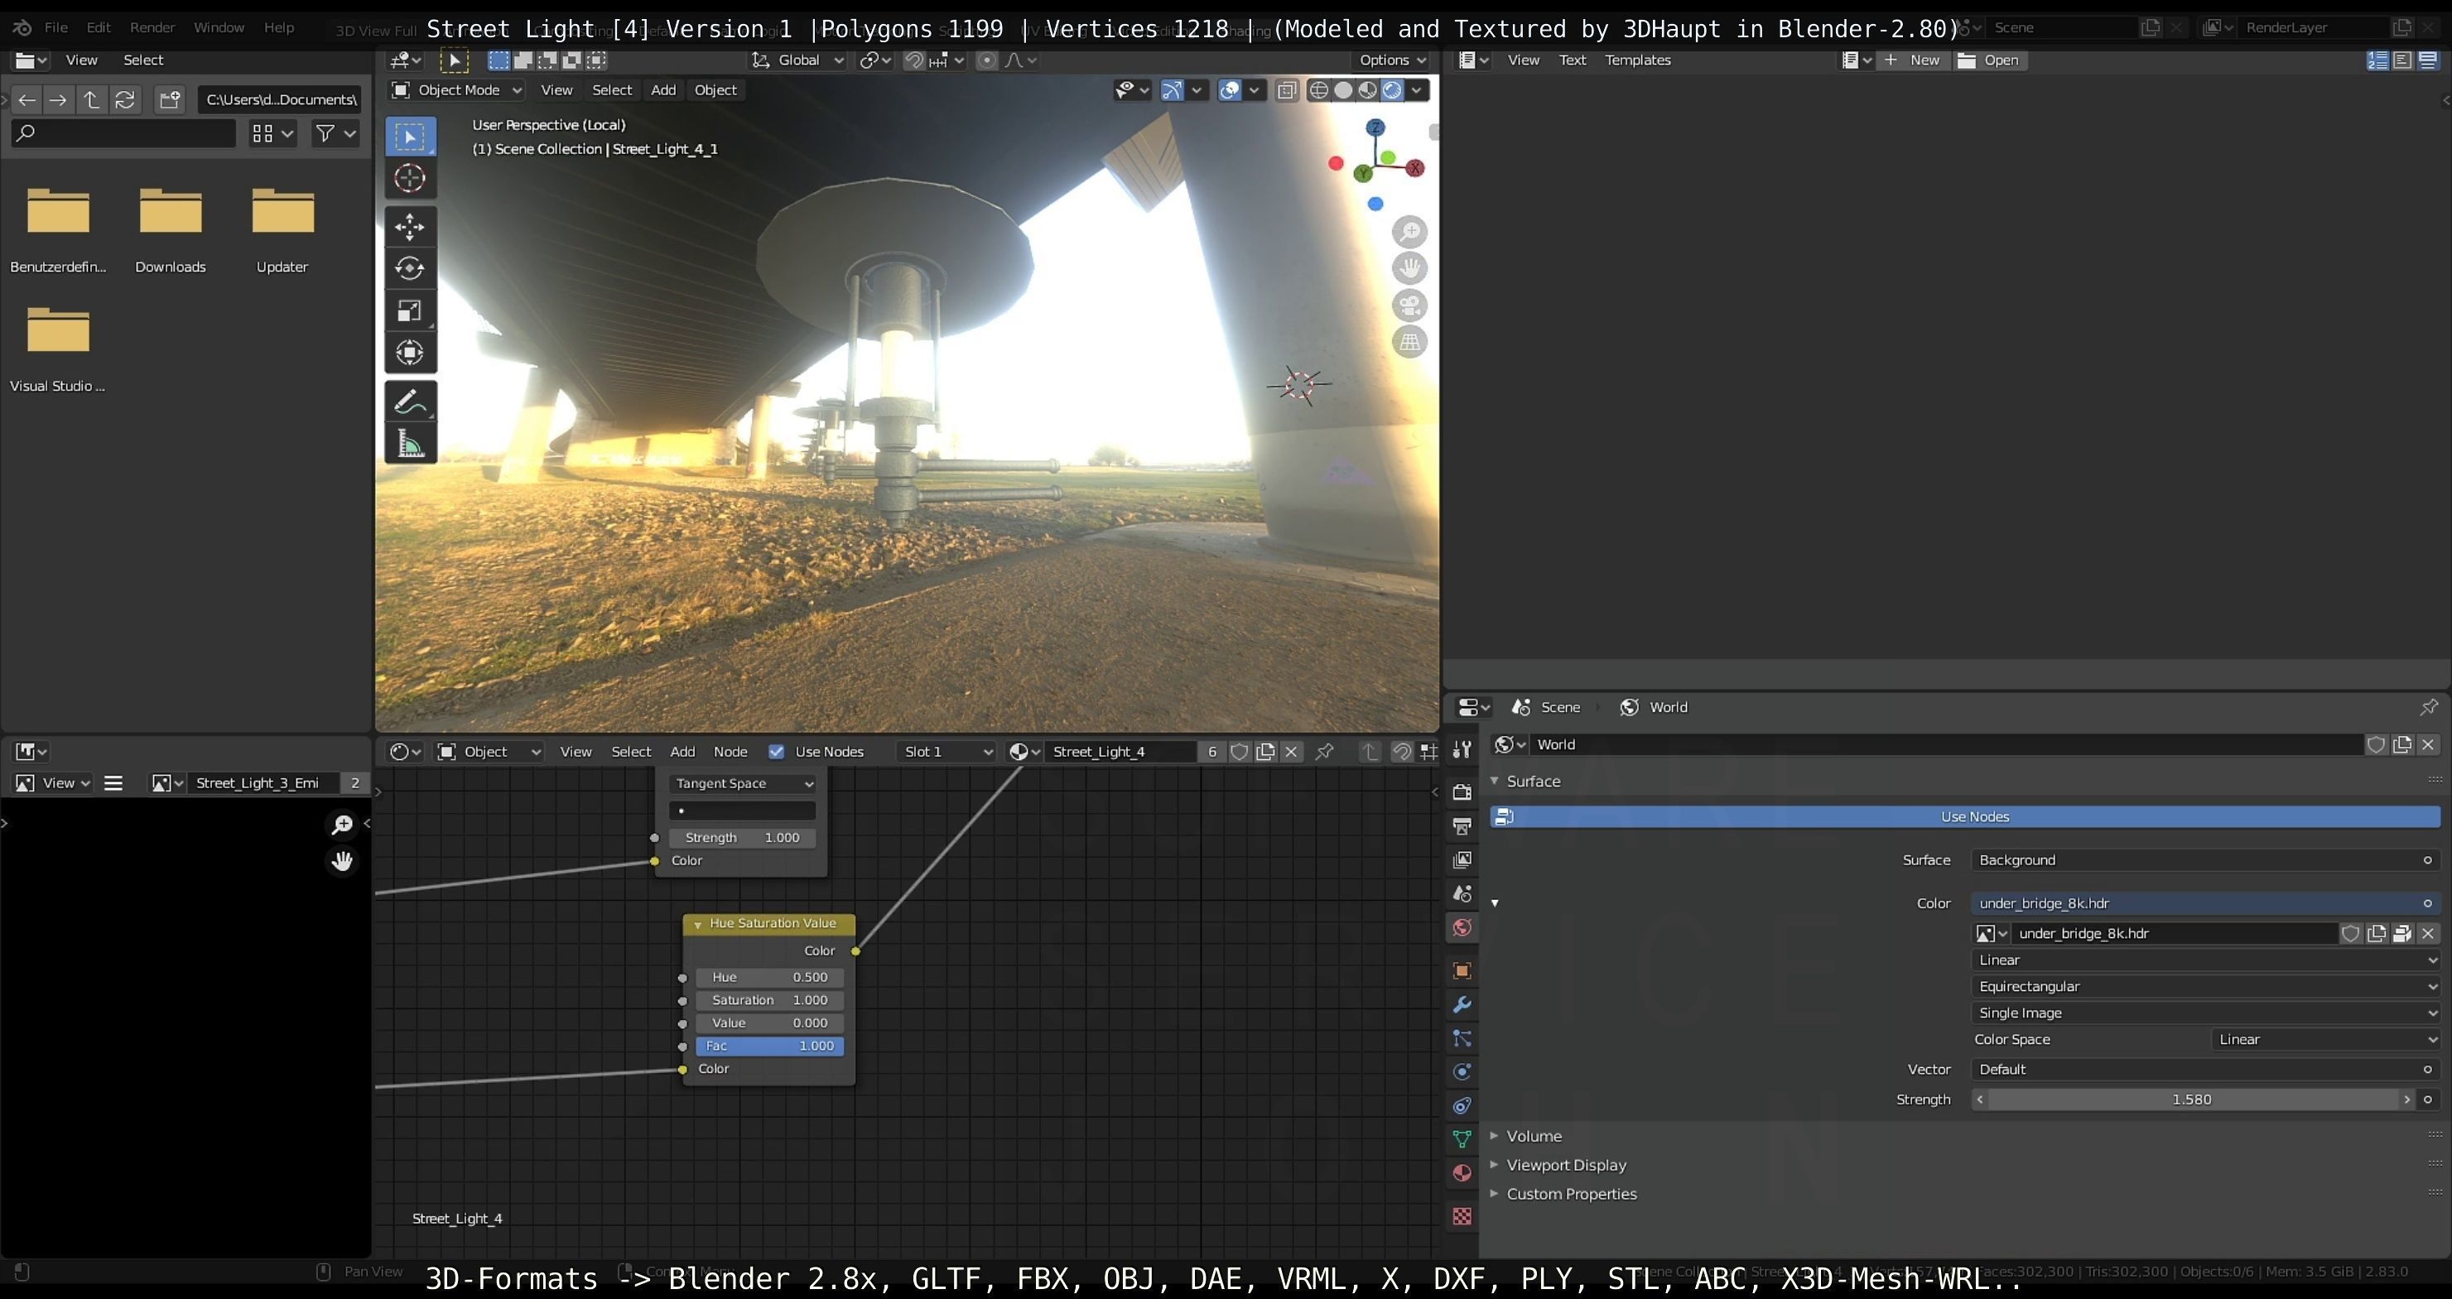
Task: Enable rendered viewport shading mode
Action: click(x=1392, y=89)
